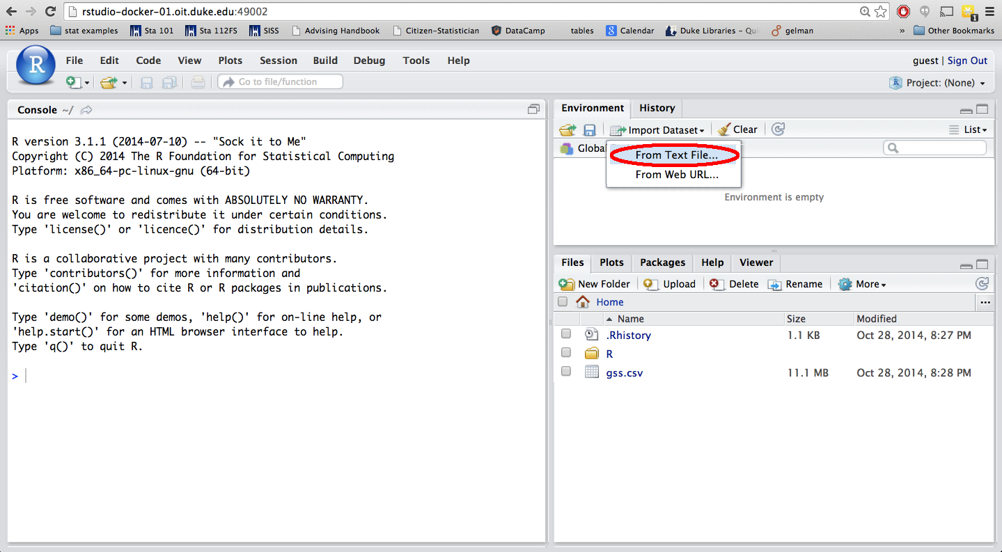Image resolution: width=1002 pixels, height=552 pixels.
Task: Switch to the Packages tab
Action: tap(662, 262)
